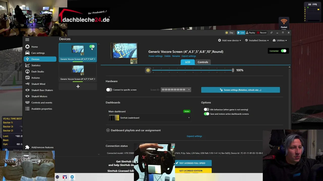The image size is (323, 181).
Task: Switch to the LCD tab
Action: pyautogui.click(x=187, y=62)
